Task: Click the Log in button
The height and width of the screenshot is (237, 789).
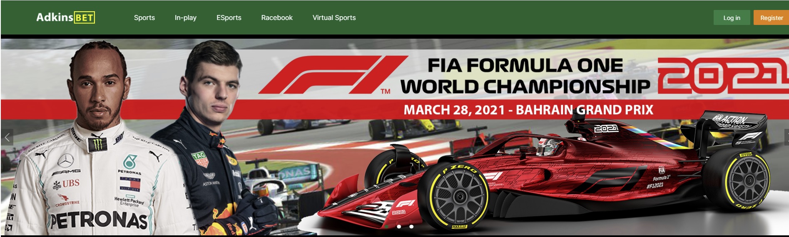Action: coord(732,17)
